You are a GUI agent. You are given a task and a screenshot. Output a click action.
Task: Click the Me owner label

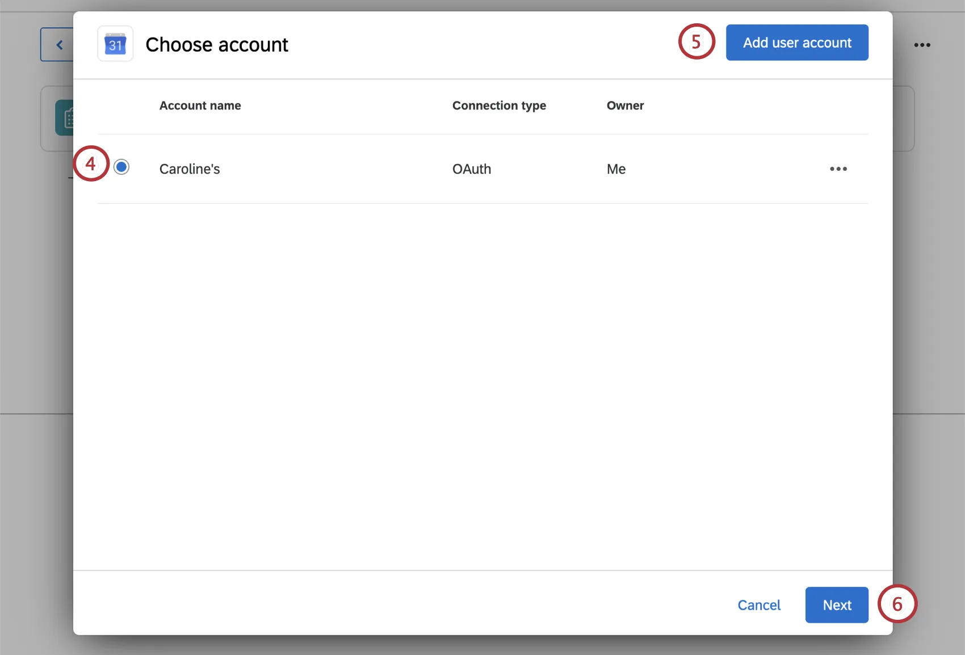coord(616,169)
